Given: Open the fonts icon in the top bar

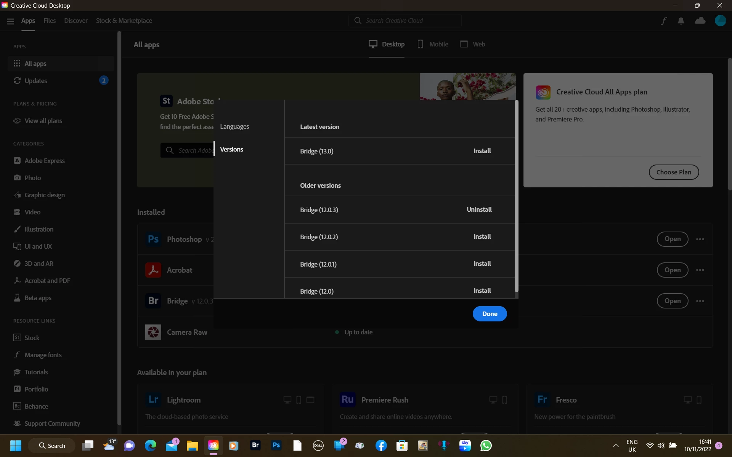Looking at the screenshot, I should click(x=664, y=21).
